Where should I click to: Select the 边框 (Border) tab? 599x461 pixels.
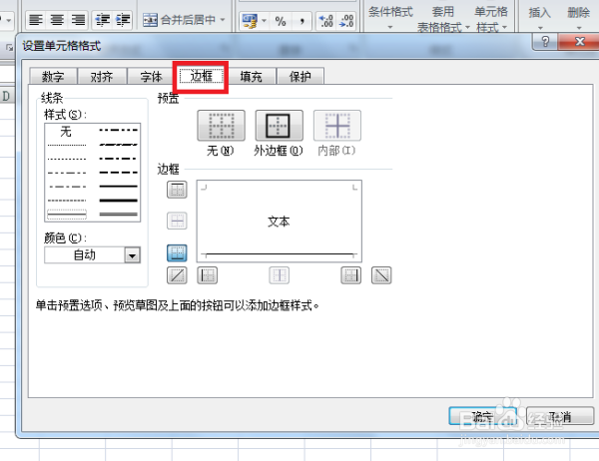tap(201, 77)
